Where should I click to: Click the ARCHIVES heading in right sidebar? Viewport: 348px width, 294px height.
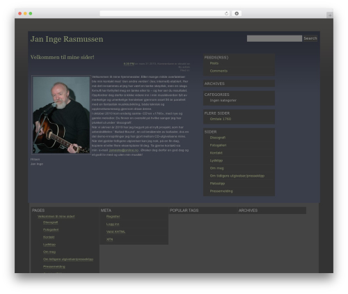tap(214, 83)
